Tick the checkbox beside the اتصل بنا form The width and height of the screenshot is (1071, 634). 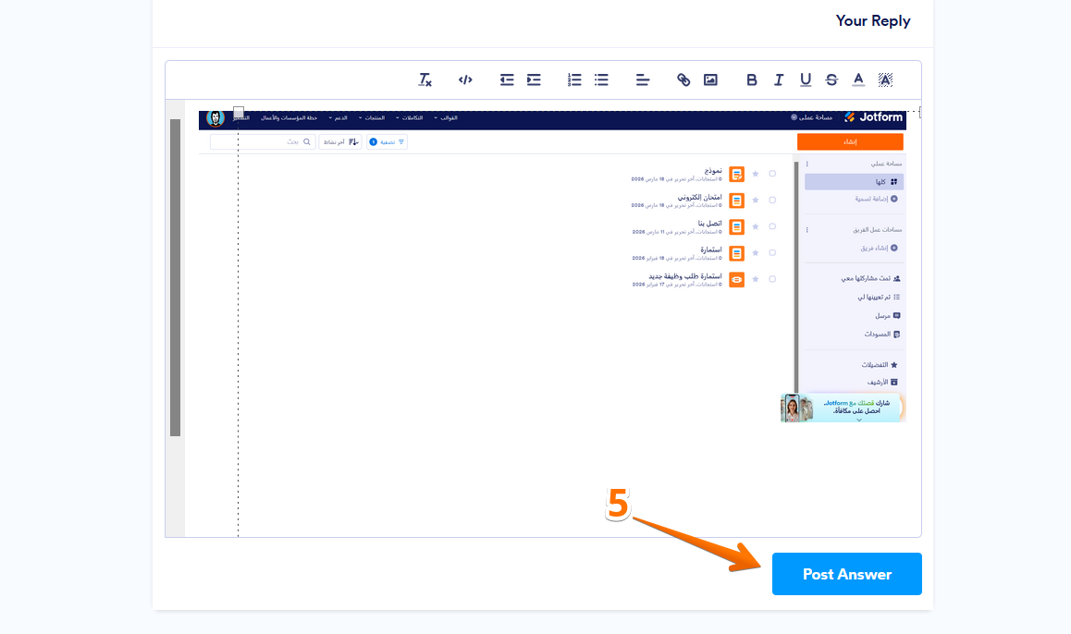tap(772, 226)
